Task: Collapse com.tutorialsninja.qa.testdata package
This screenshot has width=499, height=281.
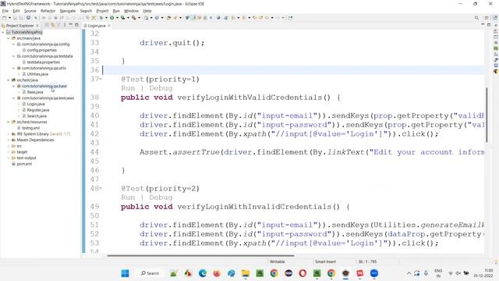Action: (x=13, y=56)
